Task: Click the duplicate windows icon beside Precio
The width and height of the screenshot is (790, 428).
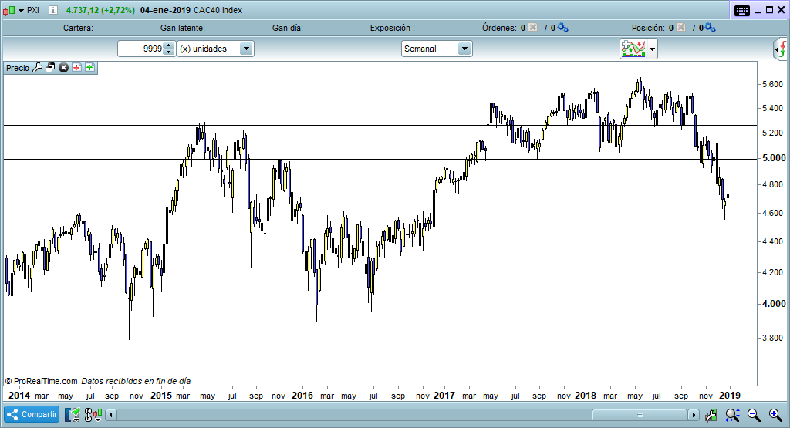Action: pos(50,68)
